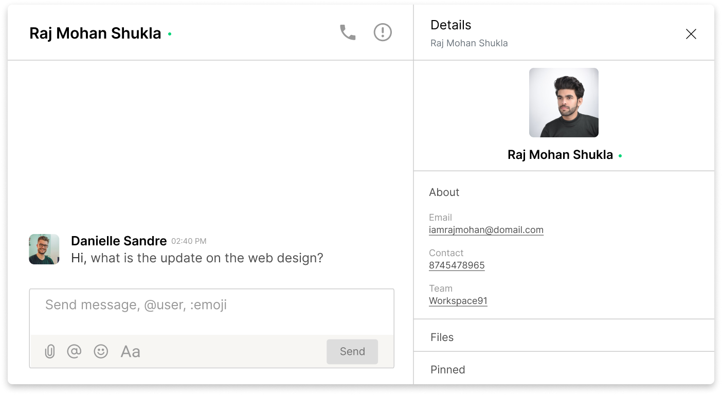Screen dimensions: 722x395
Task: Click the contact number 8745478965
Action: pos(457,265)
